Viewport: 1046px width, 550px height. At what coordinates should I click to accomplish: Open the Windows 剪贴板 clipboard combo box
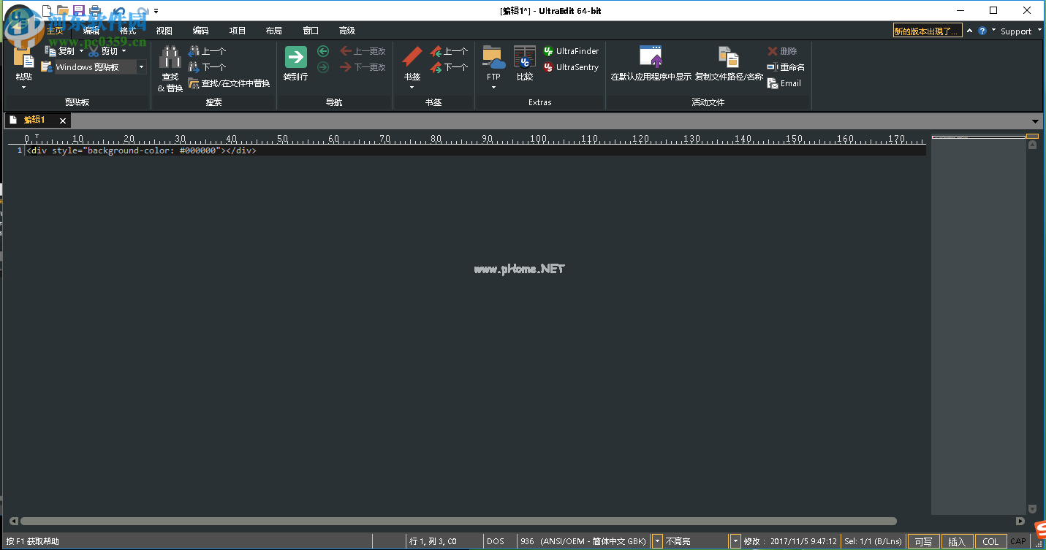coord(141,67)
